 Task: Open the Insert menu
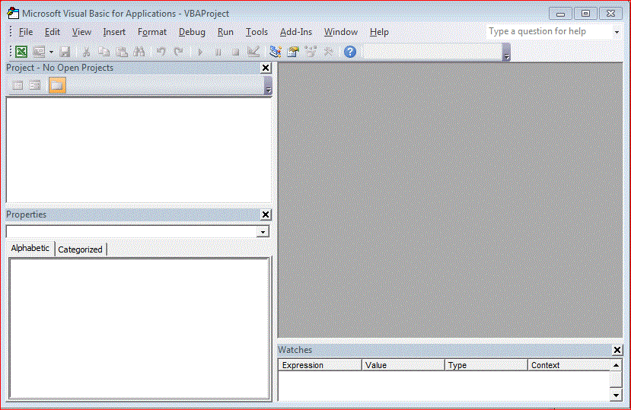(114, 32)
